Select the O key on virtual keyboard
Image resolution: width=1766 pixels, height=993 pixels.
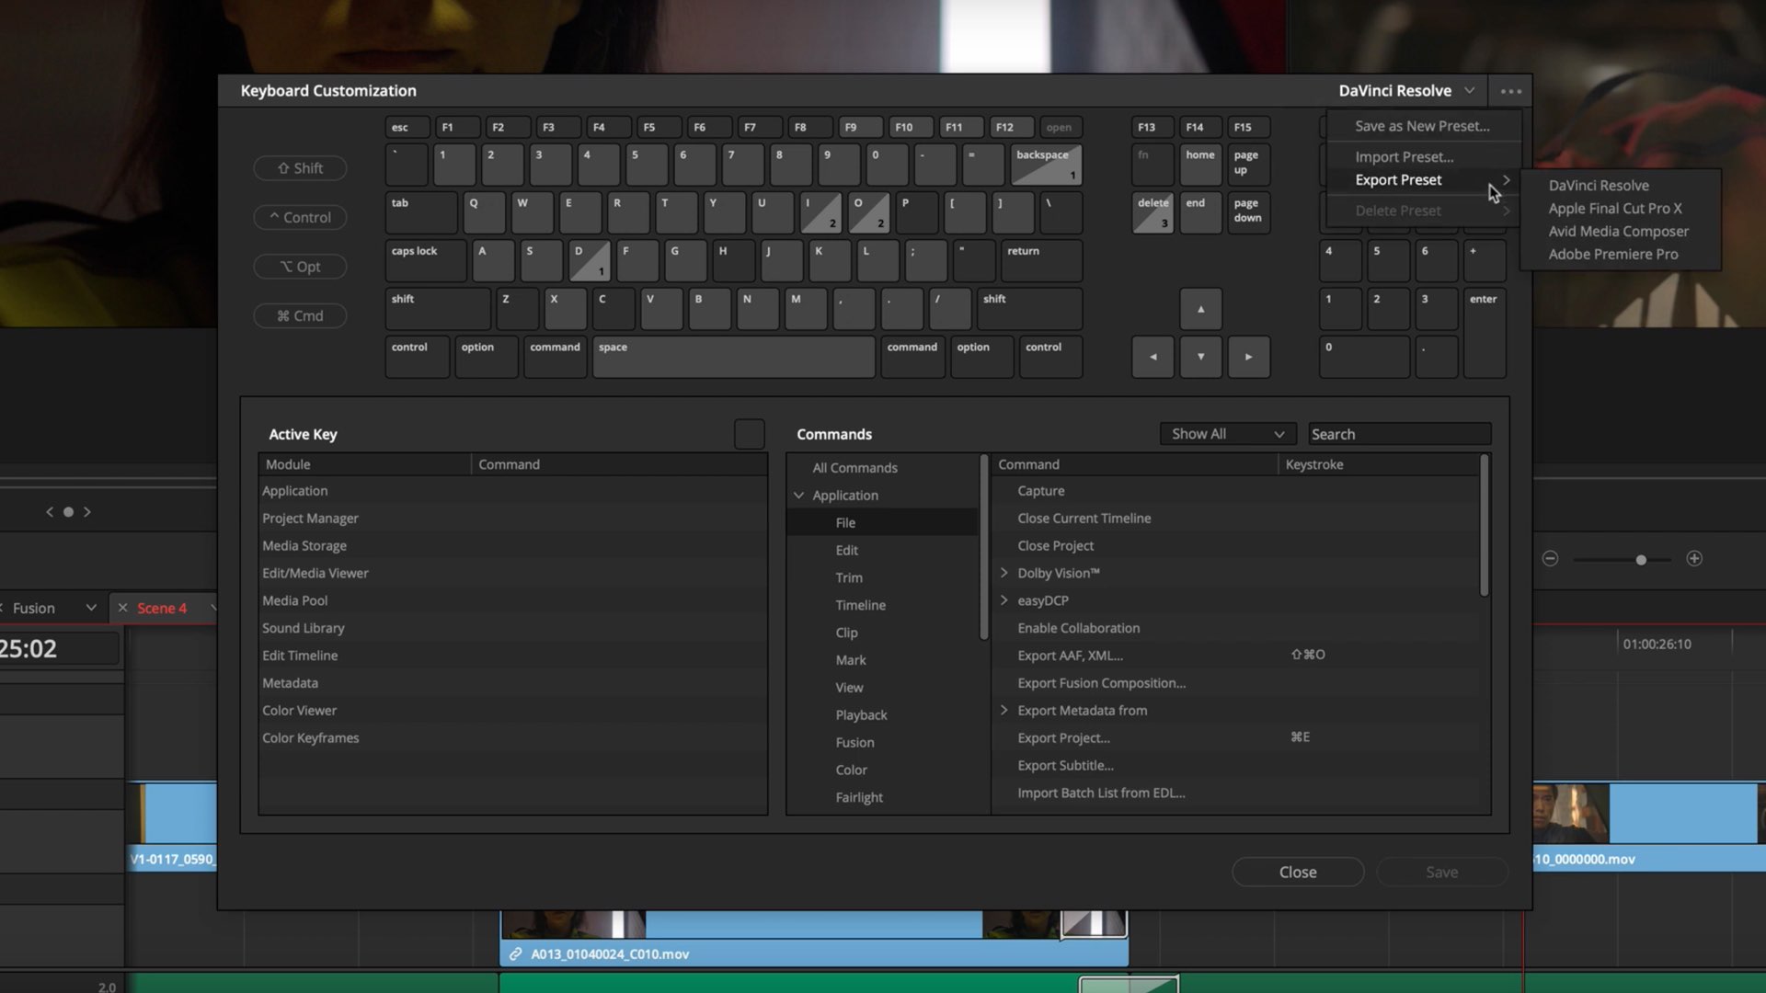tap(868, 212)
